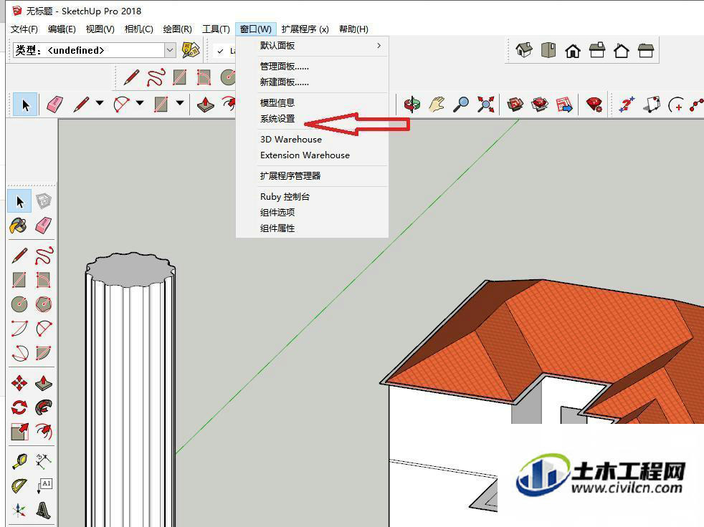
Task: Select the Offset tool in left toolbar
Action: [x=44, y=432]
